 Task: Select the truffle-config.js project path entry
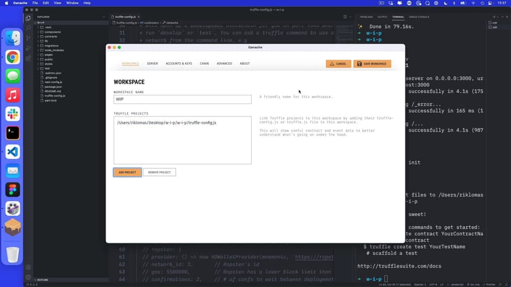pos(167,123)
